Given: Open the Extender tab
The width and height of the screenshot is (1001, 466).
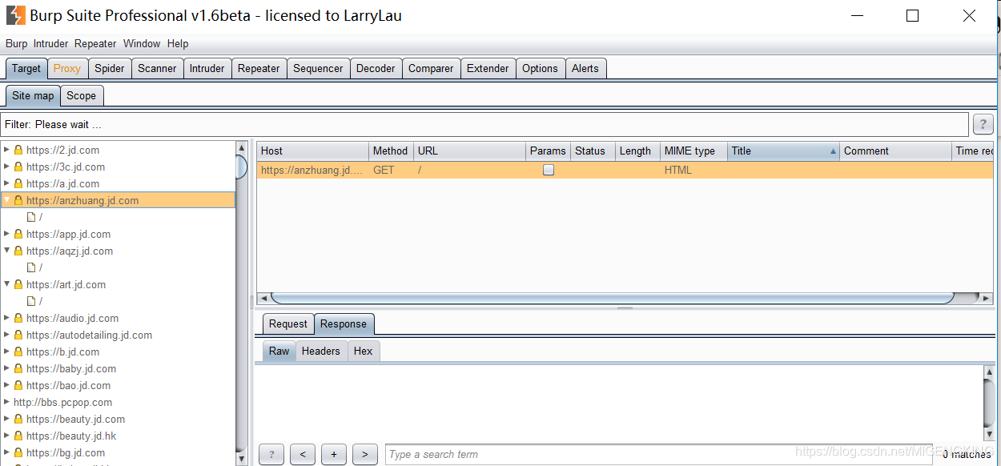Looking at the screenshot, I should 488,68.
